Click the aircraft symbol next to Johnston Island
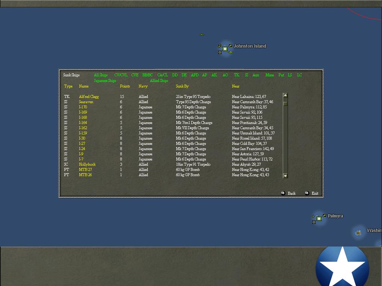This screenshot has height=286, width=382. pyautogui.click(x=231, y=45)
